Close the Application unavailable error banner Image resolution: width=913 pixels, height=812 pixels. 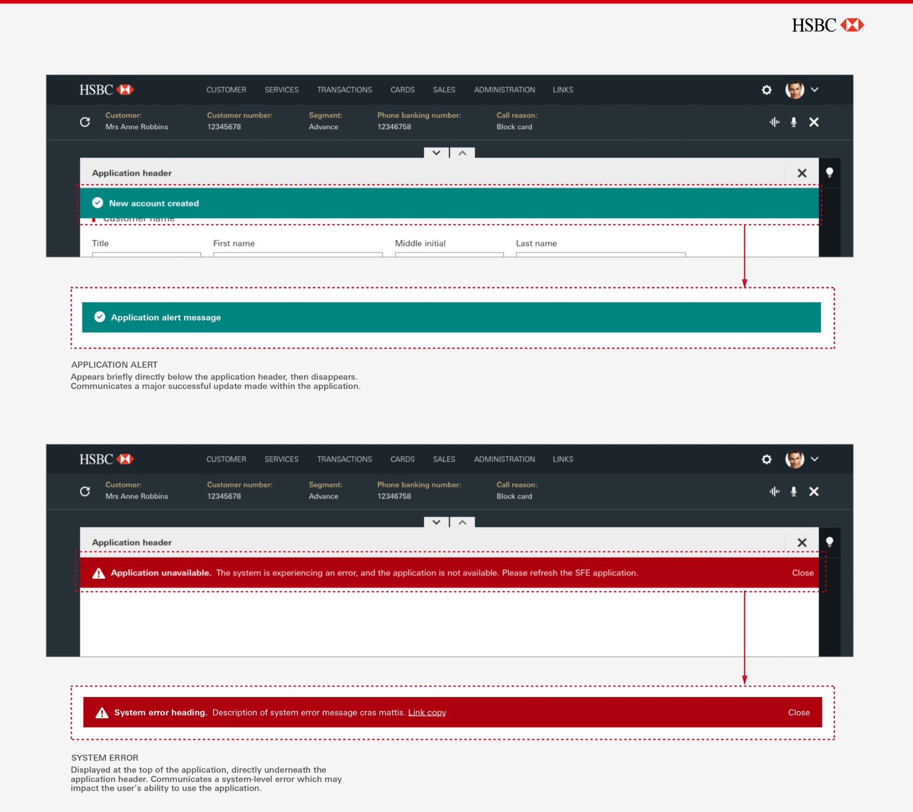tap(803, 573)
